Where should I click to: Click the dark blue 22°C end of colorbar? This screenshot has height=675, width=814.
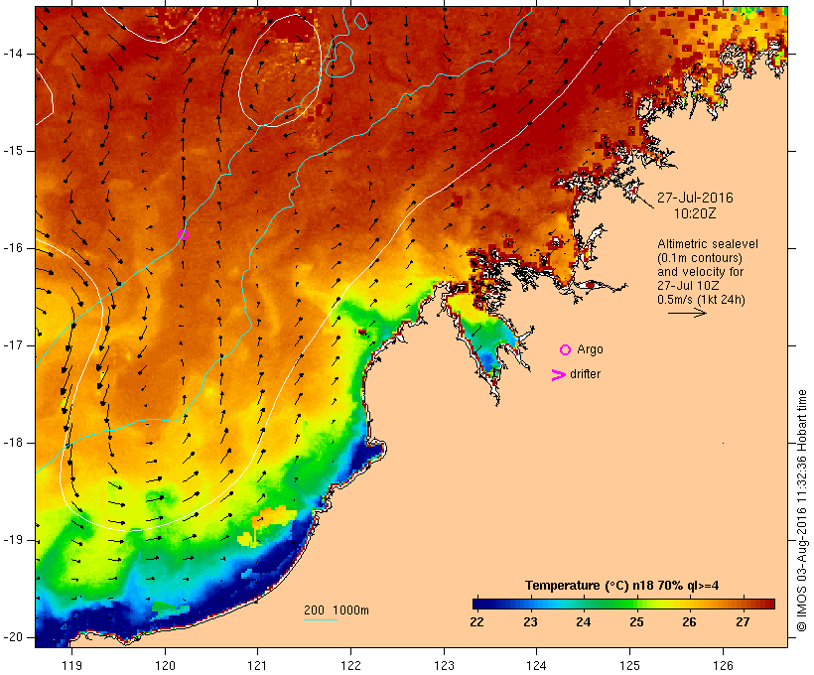[478, 604]
